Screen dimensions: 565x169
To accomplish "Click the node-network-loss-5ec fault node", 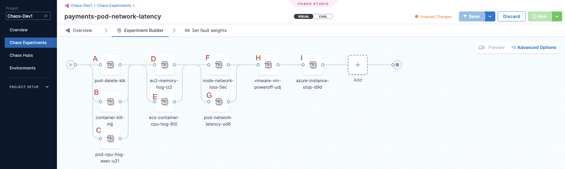I will (x=219, y=65).
